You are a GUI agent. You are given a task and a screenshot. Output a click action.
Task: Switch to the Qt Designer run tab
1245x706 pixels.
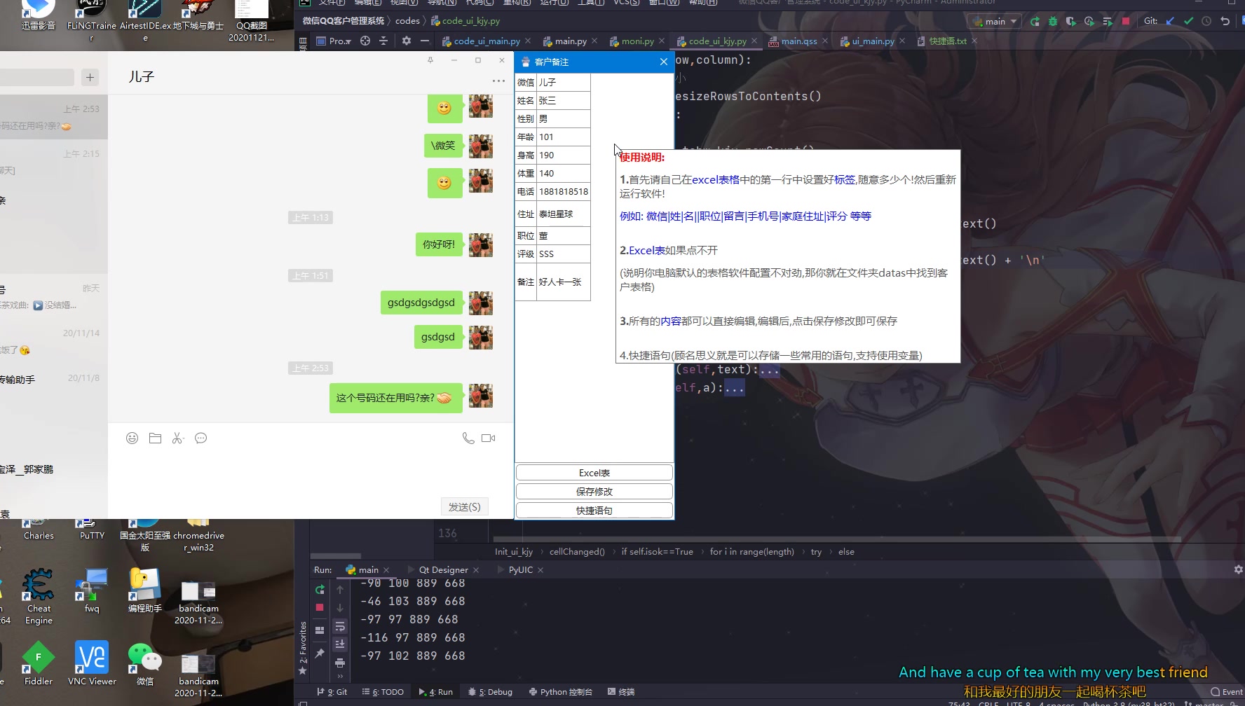(443, 570)
